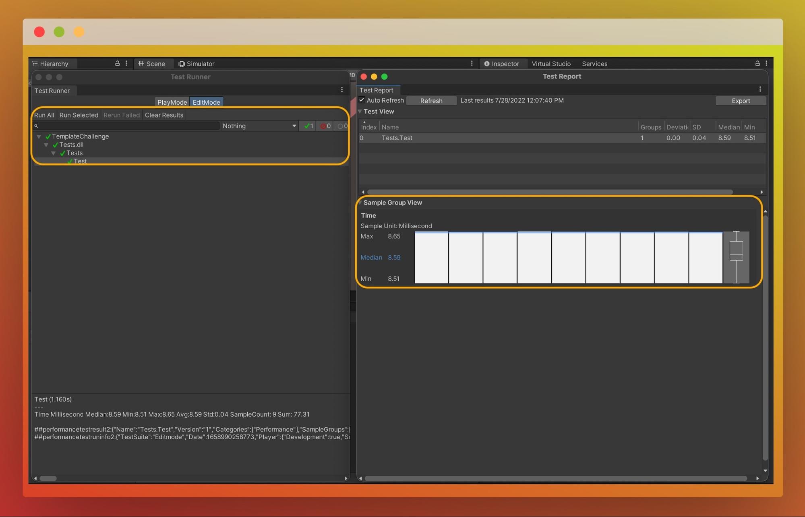Screen dimensions: 805x517
Task: Click the Inspector panel icon
Action: (486, 63)
